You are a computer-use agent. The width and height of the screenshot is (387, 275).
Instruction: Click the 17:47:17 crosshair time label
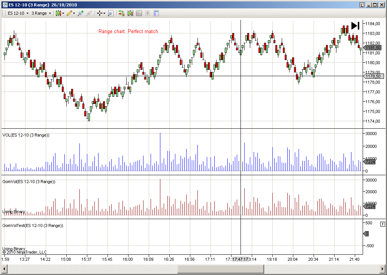pyautogui.click(x=240, y=259)
